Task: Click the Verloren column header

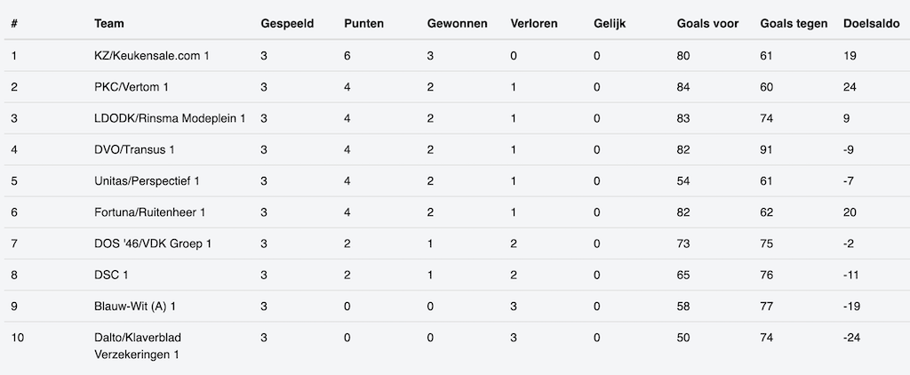Action: point(534,24)
